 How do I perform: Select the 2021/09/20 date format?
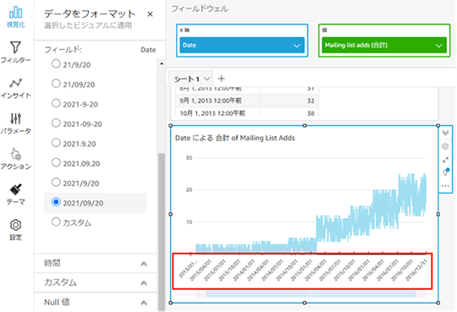coord(56,202)
